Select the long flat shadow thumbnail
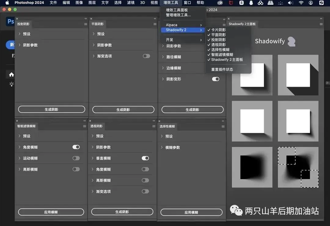The height and width of the screenshot is (226, 330). coord(298,75)
